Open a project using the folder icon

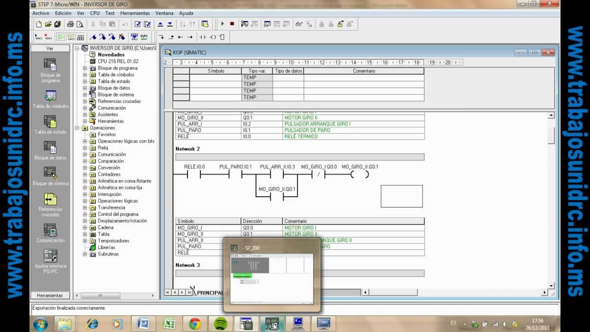[48, 24]
